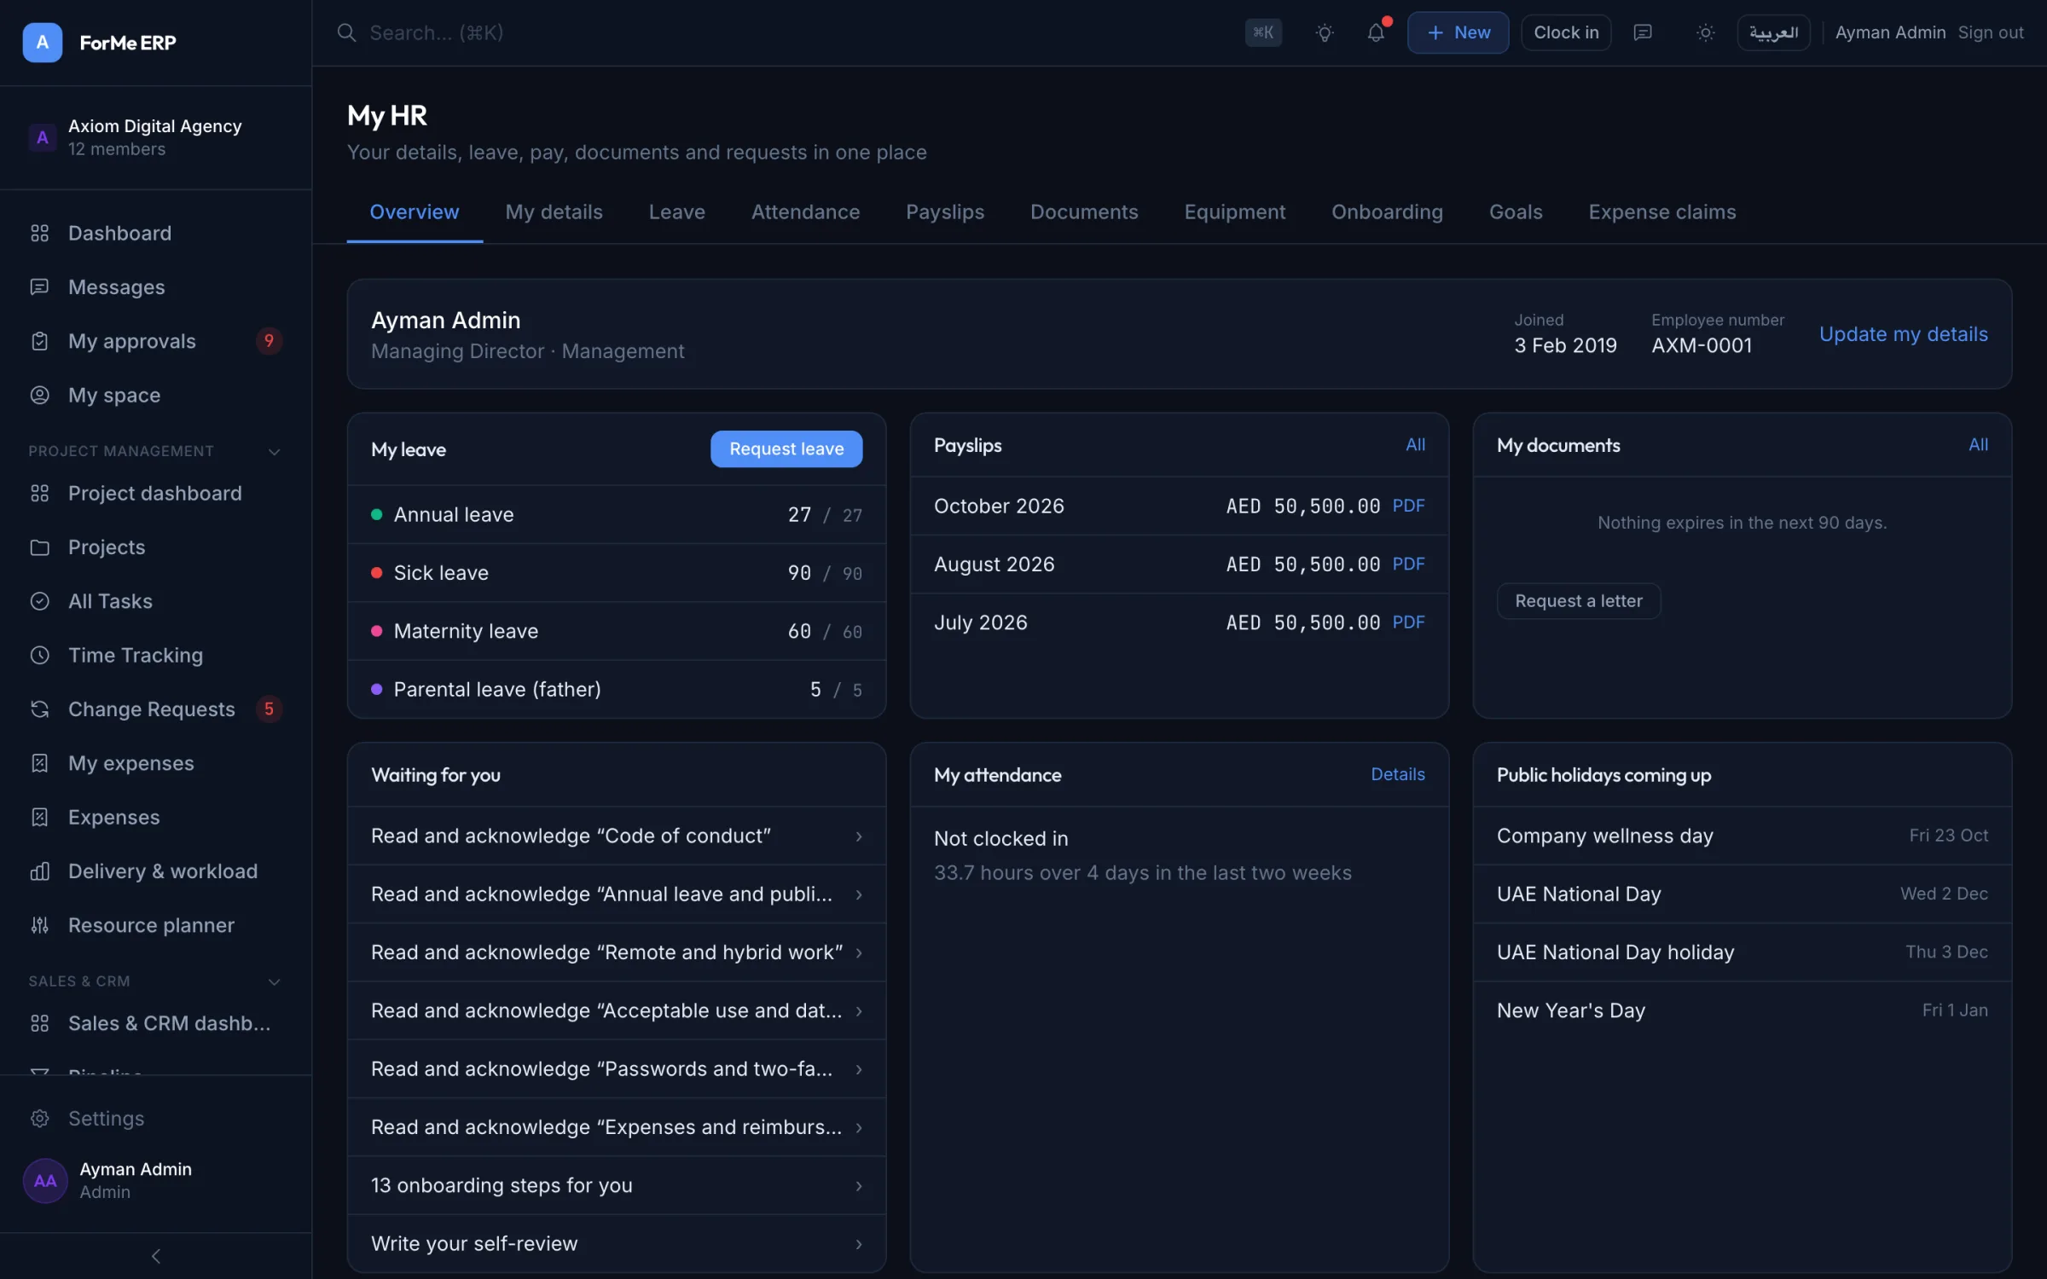Open the Axiom Digital Agency workspace switcher
The height and width of the screenshot is (1279, 2047).
155,137
